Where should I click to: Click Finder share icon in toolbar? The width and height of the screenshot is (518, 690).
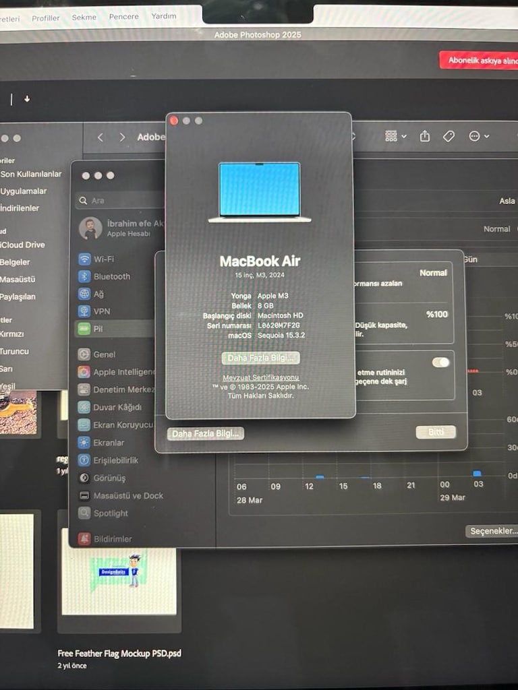click(425, 136)
